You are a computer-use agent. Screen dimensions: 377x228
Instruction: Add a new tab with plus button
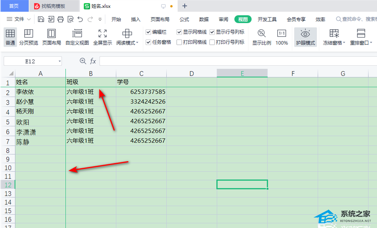pyautogui.click(x=185, y=6)
